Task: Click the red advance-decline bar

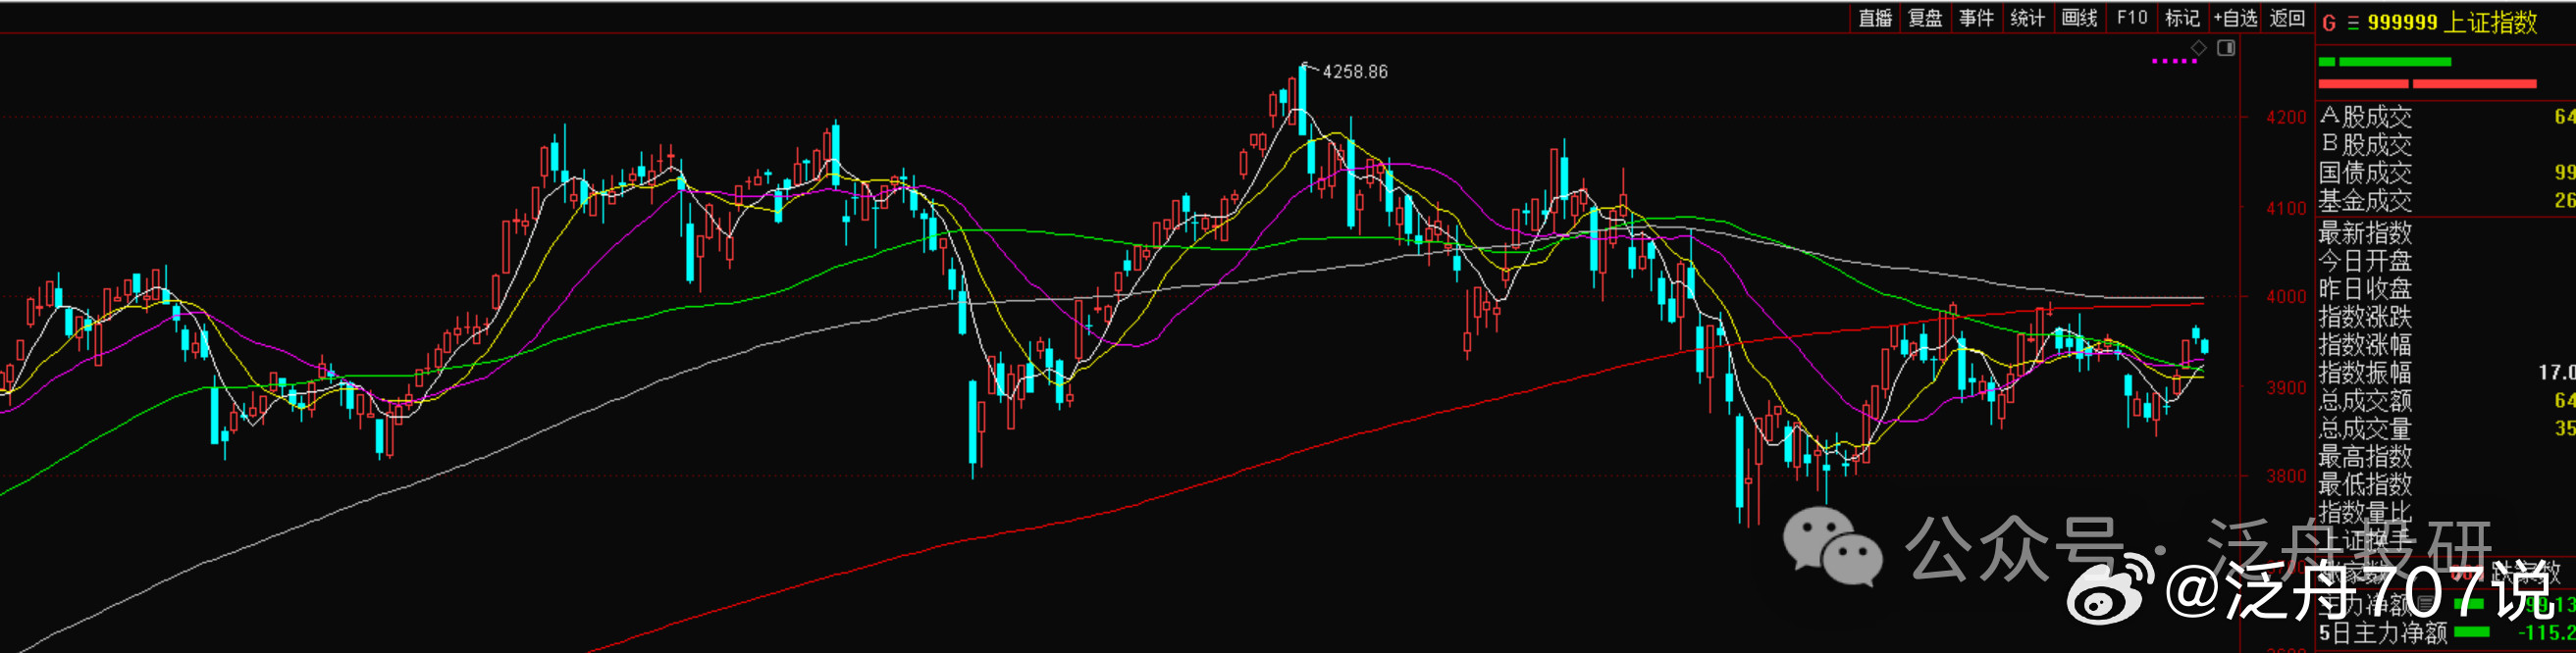Action: click(x=2428, y=84)
